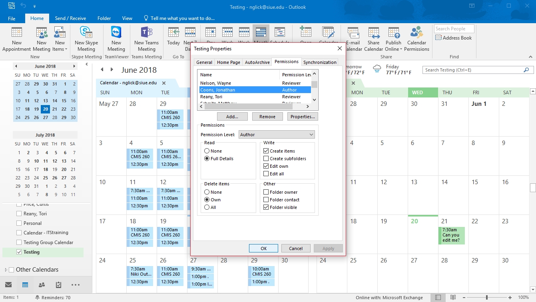Check the Create subfolders option
Image resolution: width=536 pixels, height=302 pixels.
pyautogui.click(x=266, y=159)
